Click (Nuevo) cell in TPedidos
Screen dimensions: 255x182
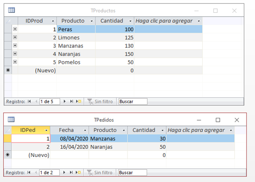tap(31, 155)
